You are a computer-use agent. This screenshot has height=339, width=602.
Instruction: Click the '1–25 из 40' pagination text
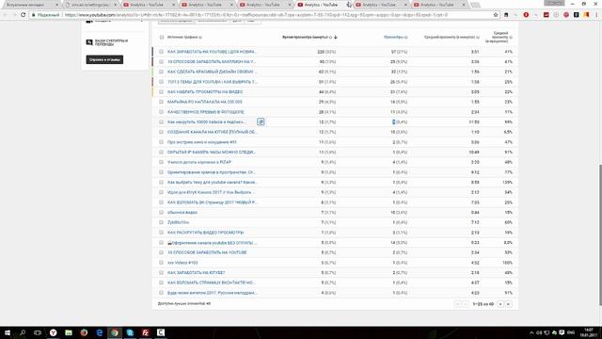pos(483,304)
